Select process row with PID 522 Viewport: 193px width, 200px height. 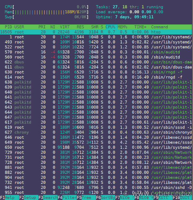pyautogui.click(x=96, y=47)
